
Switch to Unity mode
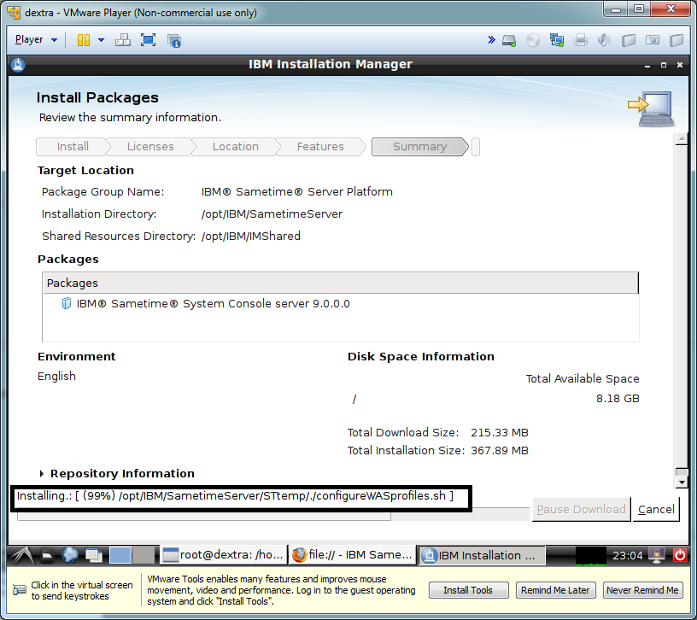pyautogui.click(x=173, y=40)
